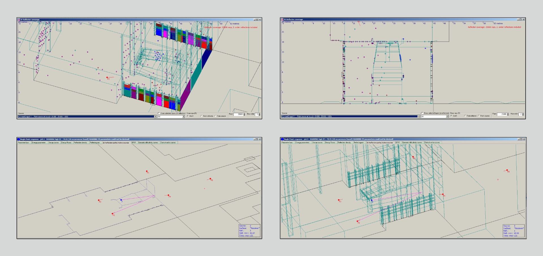Click the Rays input field in isometric window
Viewport: 543px width, 256px height.
point(238,114)
